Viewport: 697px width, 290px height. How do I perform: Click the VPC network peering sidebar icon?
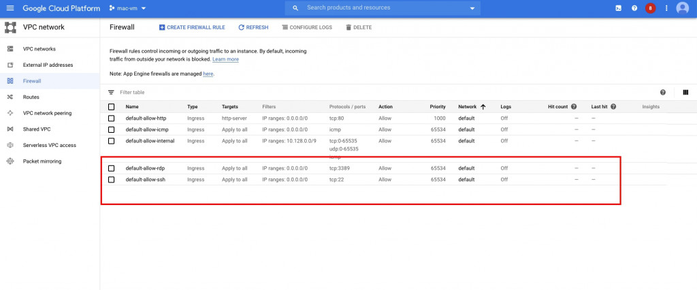[x=10, y=113]
